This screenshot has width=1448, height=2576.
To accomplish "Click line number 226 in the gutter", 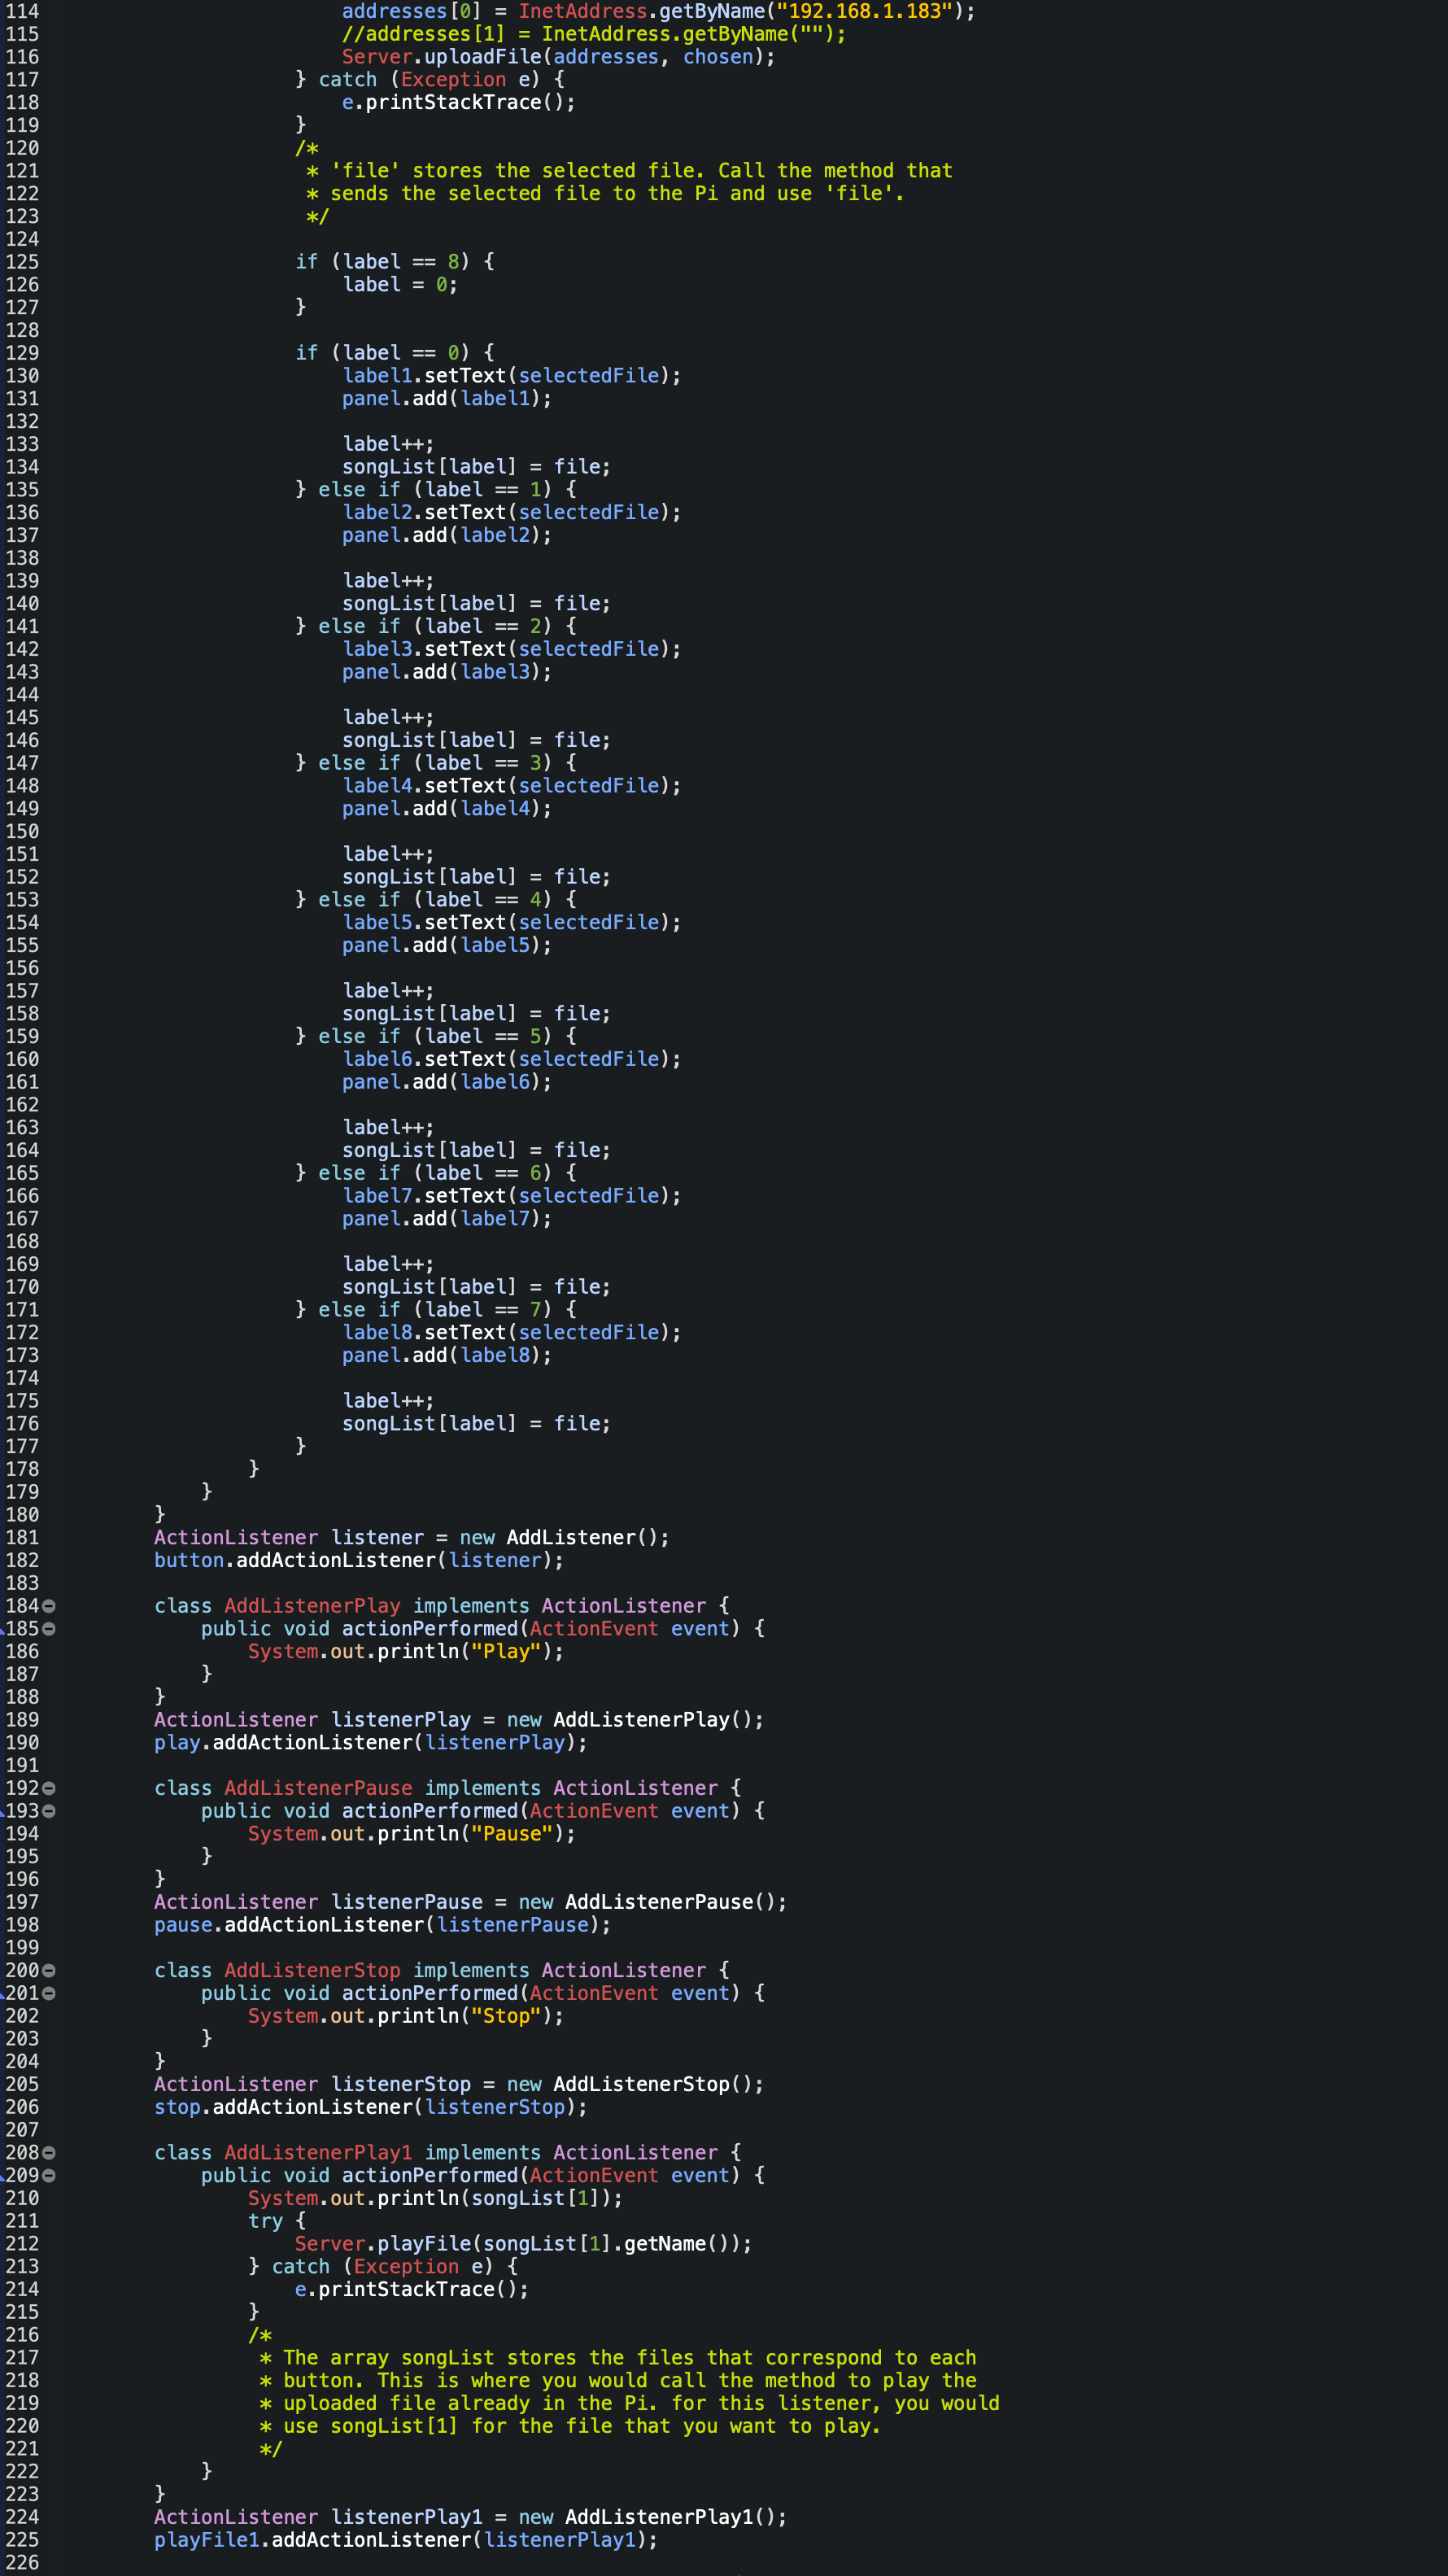I will (x=22, y=2563).
